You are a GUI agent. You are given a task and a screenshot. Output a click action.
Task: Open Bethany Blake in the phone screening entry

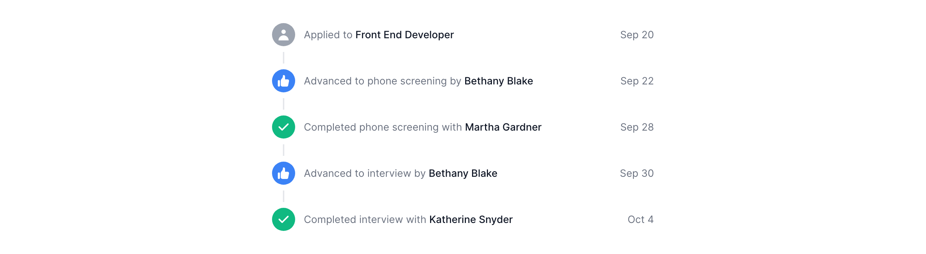pyautogui.click(x=498, y=81)
